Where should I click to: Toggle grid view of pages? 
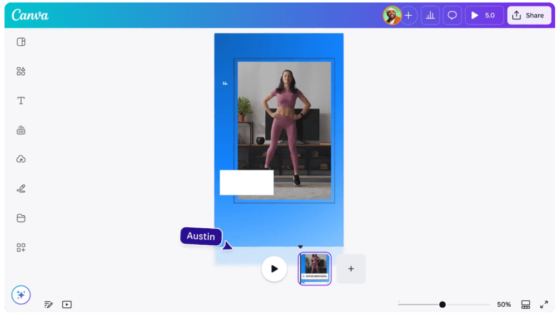[525, 305]
